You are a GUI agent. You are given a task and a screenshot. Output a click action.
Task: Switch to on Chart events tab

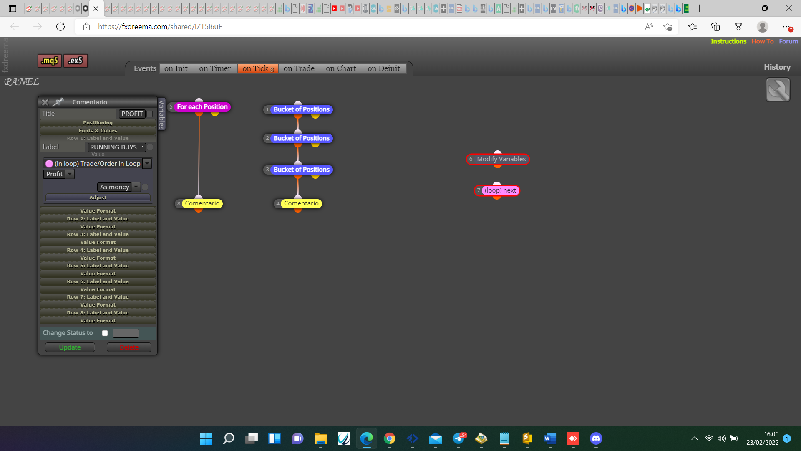(x=341, y=68)
